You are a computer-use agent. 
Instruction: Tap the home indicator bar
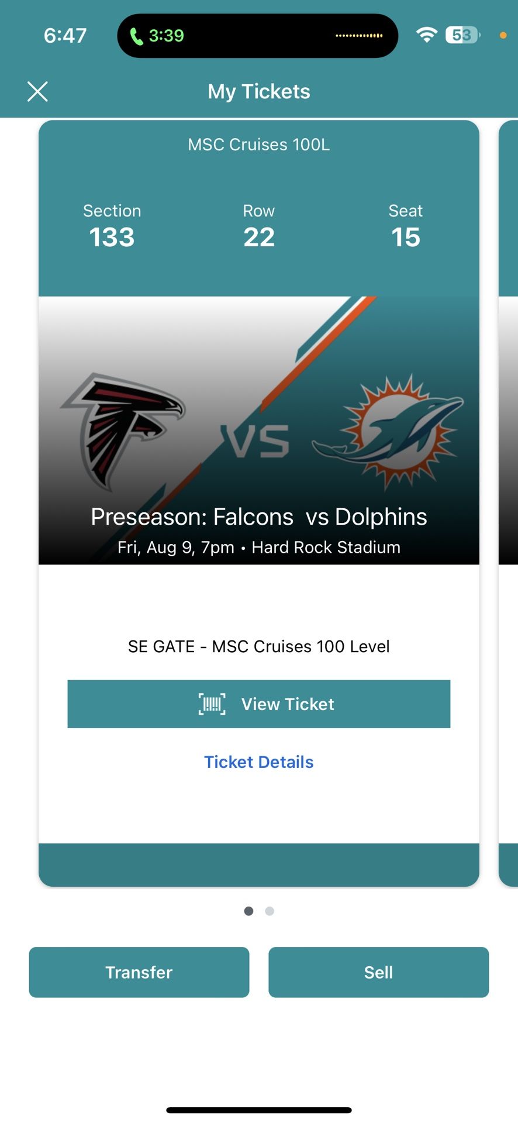tap(259, 1110)
